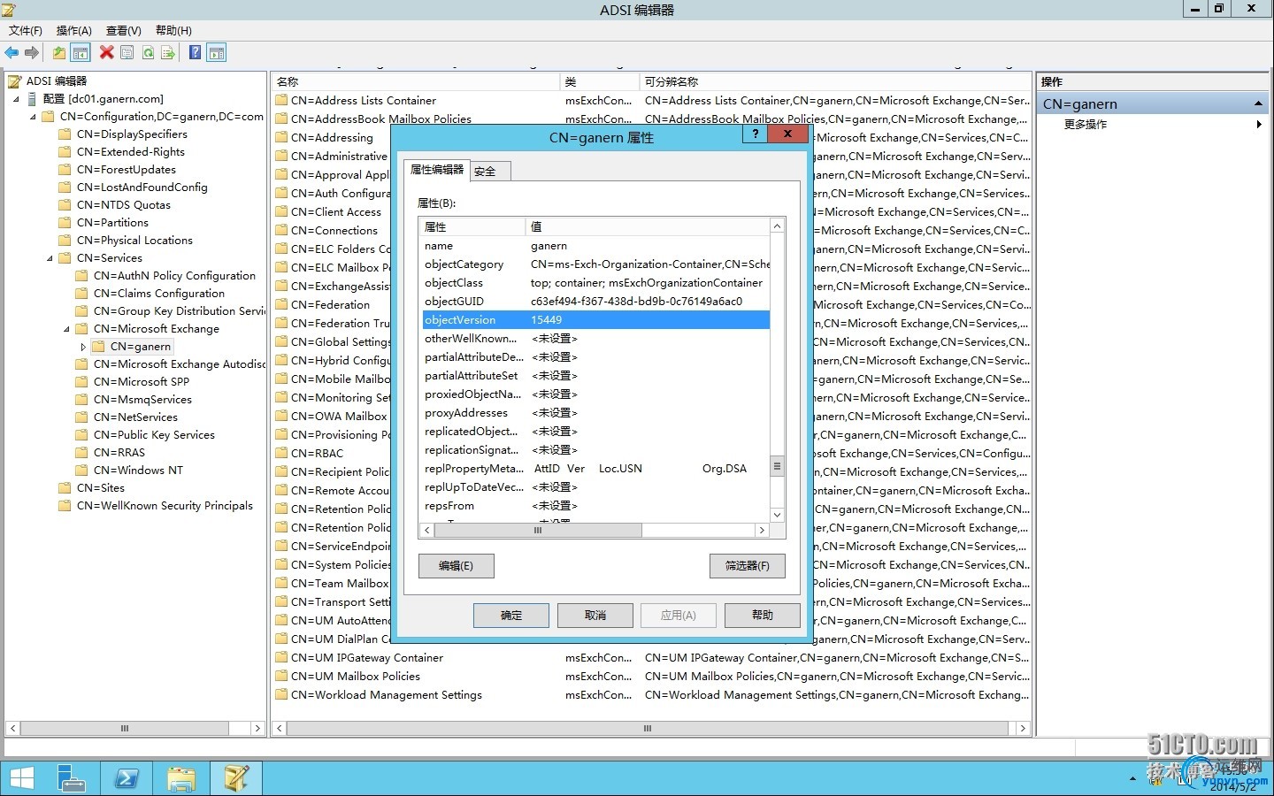Click the folder icon of CN=Sites
The width and height of the screenshot is (1274, 796).
(64, 488)
